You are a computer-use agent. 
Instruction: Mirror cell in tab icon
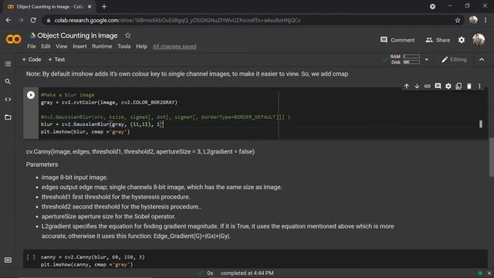coord(458,86)
